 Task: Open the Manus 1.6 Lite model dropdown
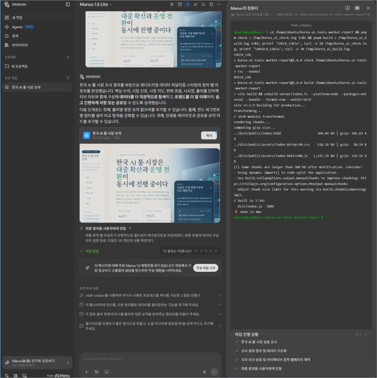pos(96,4)
